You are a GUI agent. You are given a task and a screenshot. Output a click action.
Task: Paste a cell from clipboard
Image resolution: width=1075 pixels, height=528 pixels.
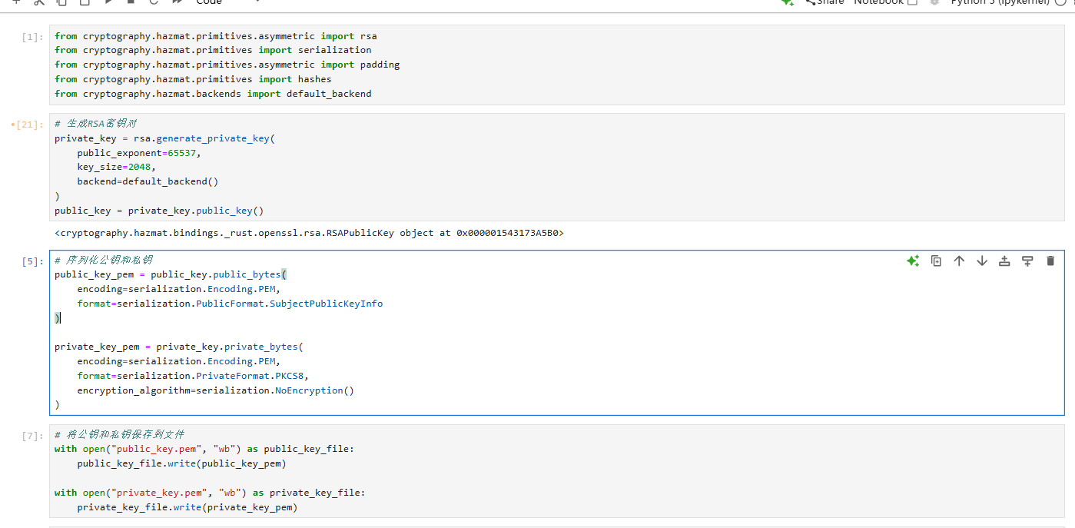(85, 3)
